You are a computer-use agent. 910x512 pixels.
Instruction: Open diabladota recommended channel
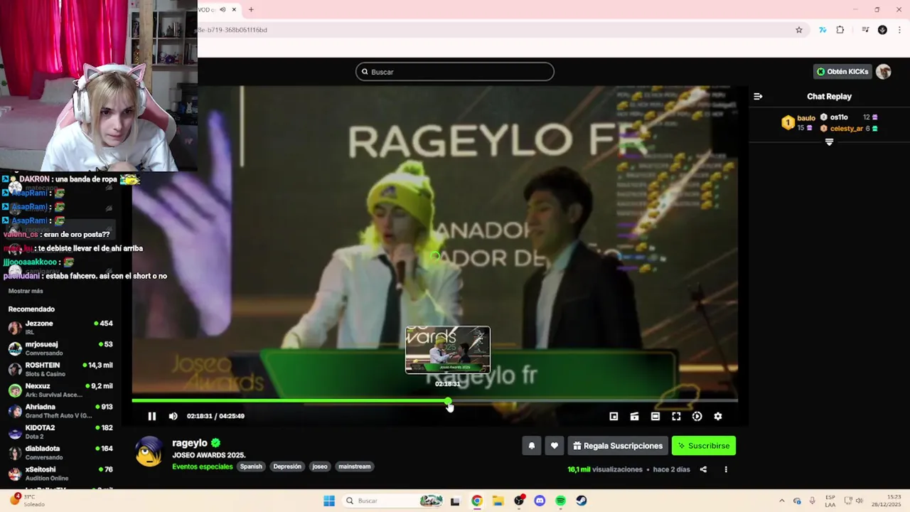pyautogui.click(x=60, y=452)
